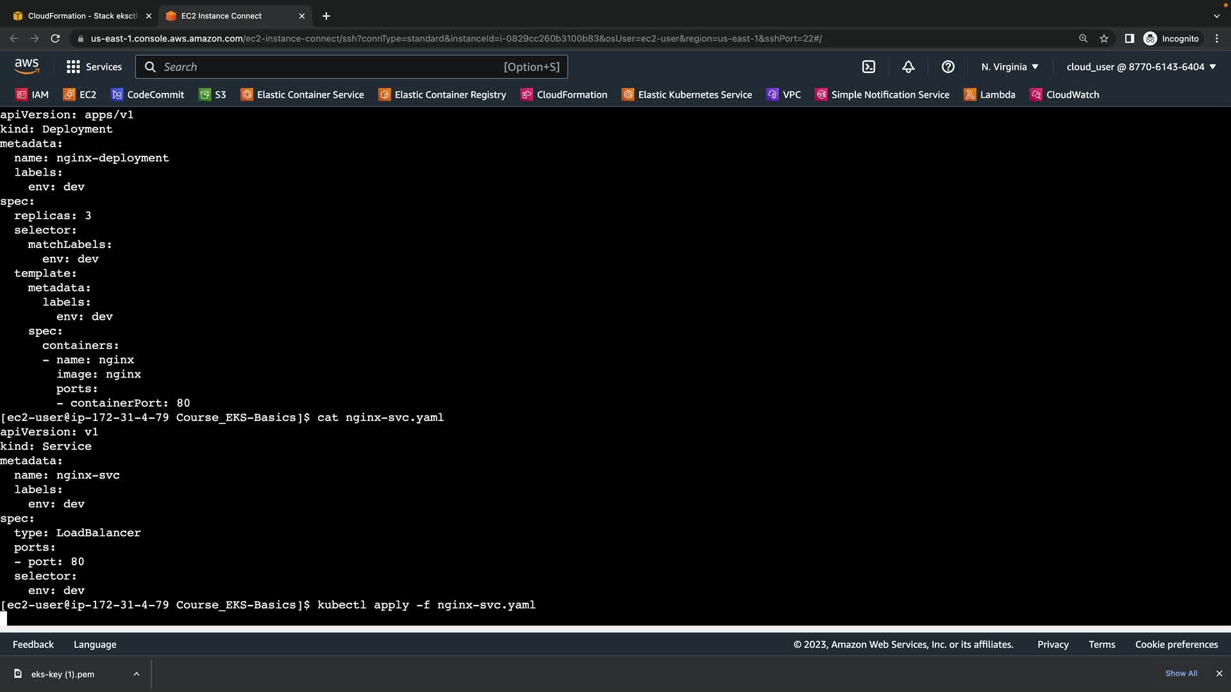The image size is (1231, 692).
Task: Open a new browser tab
Action: point(326,15)
